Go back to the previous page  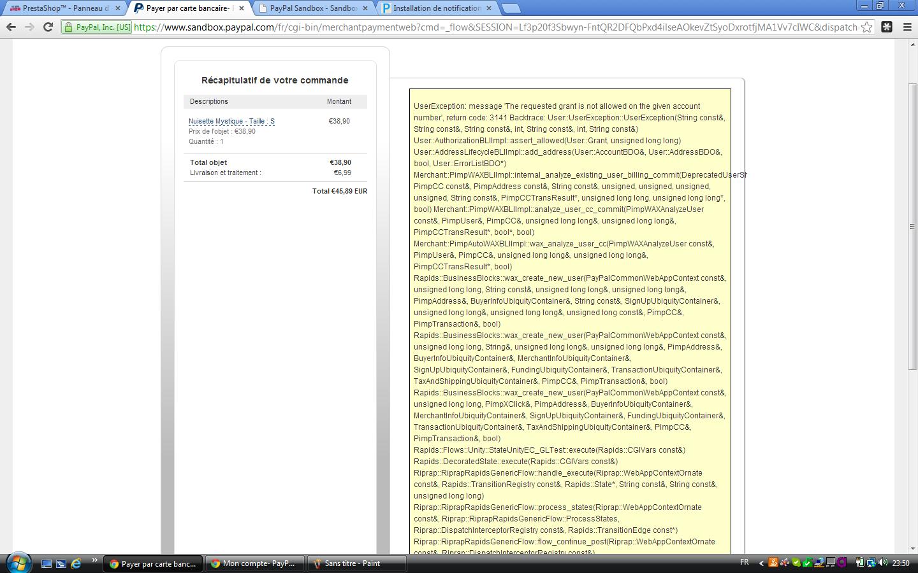coord(11,27)
